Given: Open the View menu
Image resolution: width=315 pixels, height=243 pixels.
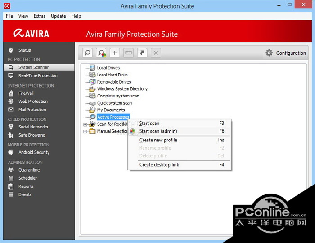Looking at the screenshot, I should pyautogui.click(x=23, y=16).
